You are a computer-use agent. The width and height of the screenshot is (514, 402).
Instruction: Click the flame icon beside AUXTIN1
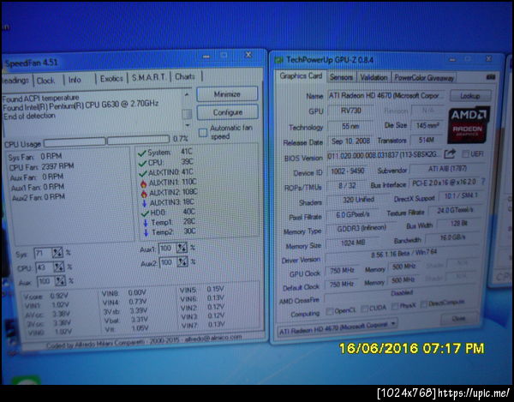point(144,184)
